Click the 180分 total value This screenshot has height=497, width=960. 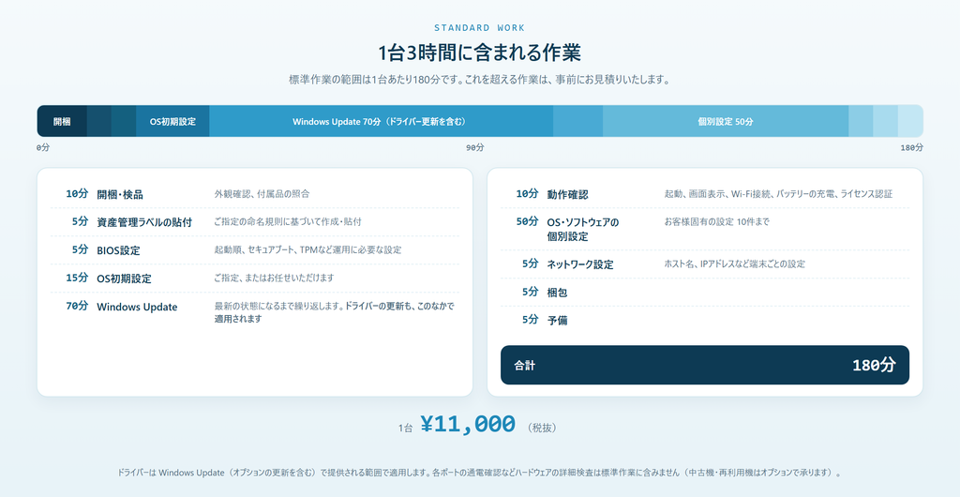(x=874, y=366)
